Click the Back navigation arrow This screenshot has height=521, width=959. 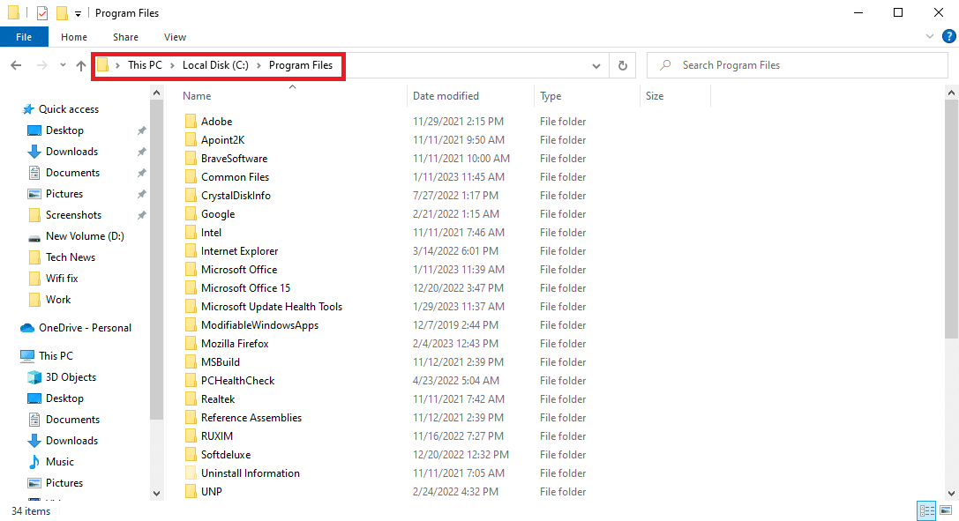click(16, 65)
